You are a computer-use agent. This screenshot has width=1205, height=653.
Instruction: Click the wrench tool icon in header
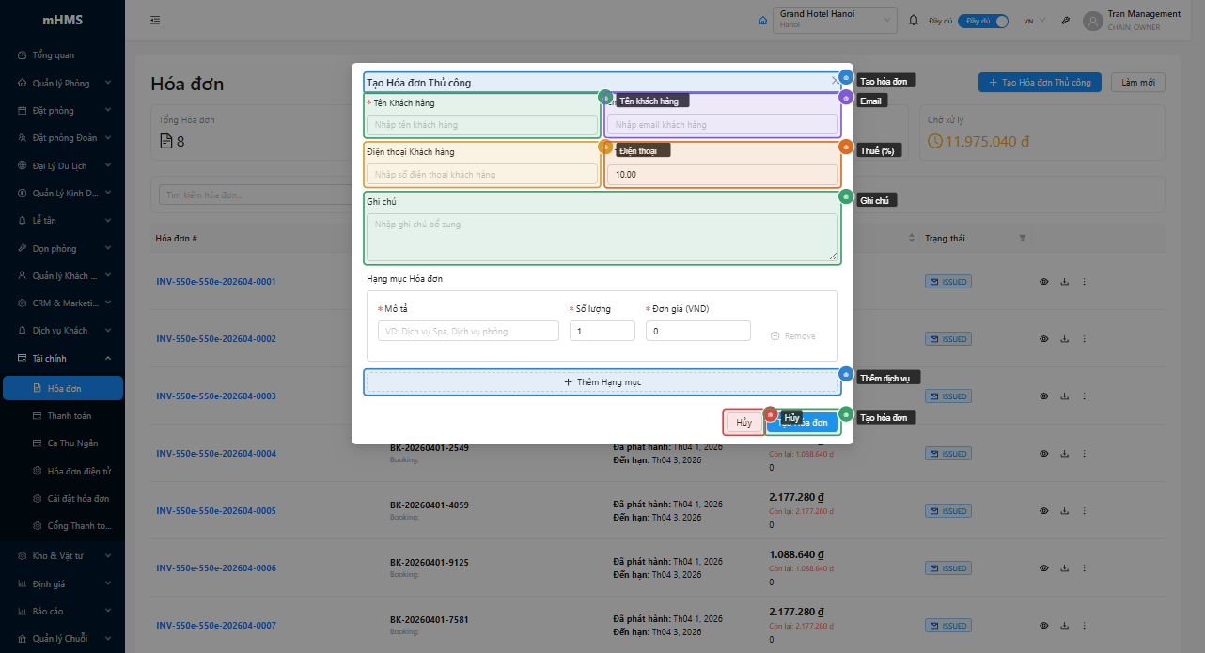1066,21
